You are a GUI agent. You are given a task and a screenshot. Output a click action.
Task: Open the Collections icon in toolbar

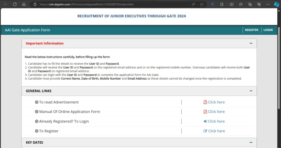(250, 4)
